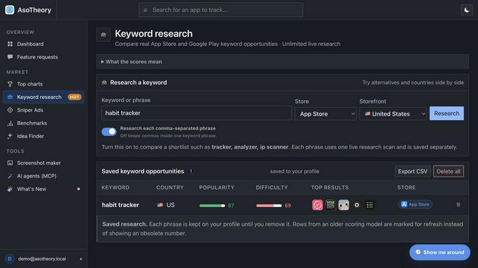Open the first pink checkmark app result
The width and height of the screenshot is (478, 268).
pyautogui.click(x=317, y=205)
